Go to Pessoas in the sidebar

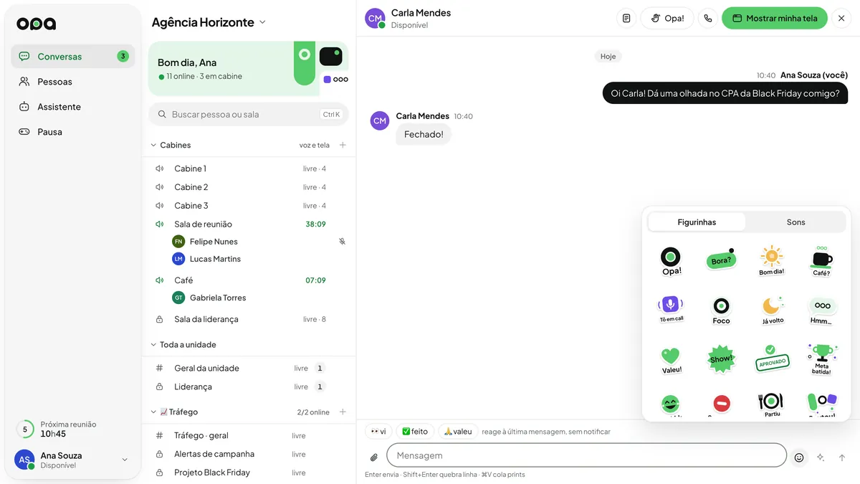click(73, 82)
